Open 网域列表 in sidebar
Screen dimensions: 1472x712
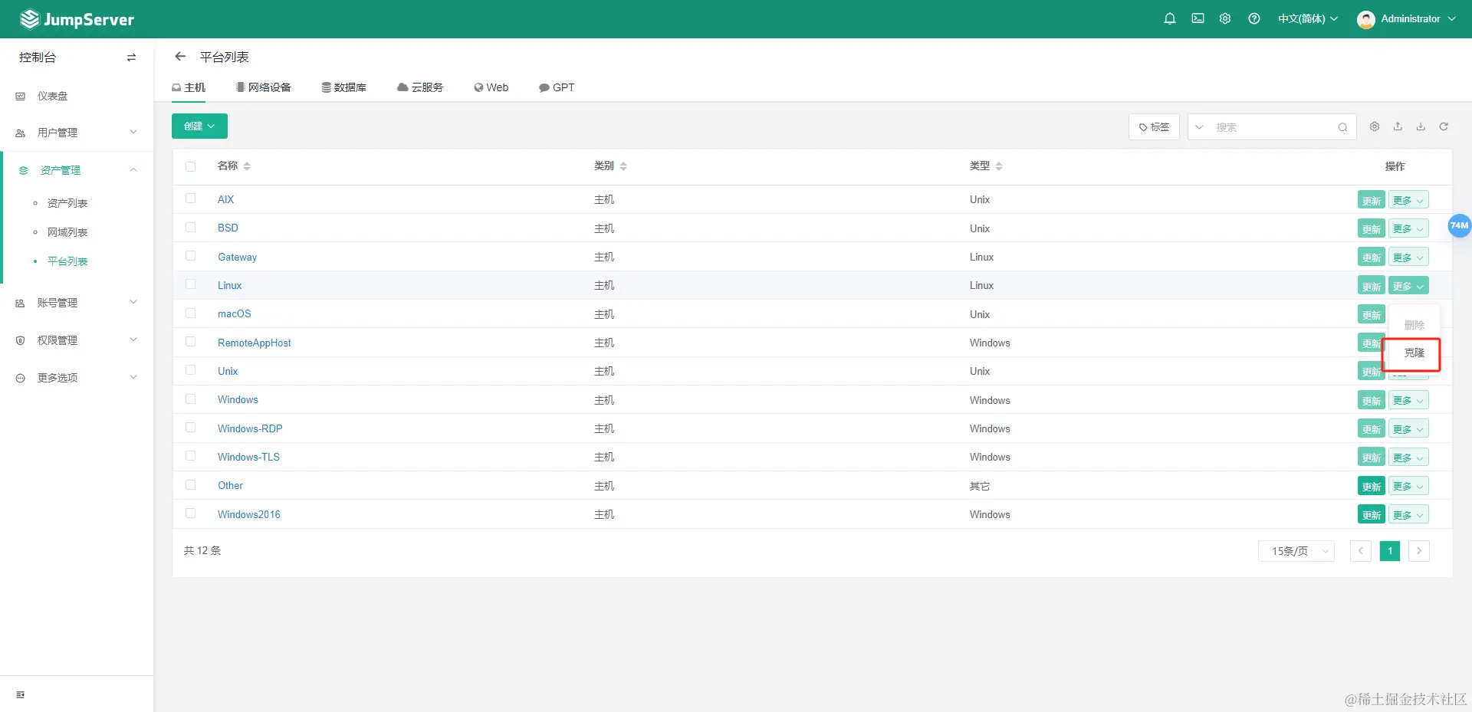coord(67,232)
